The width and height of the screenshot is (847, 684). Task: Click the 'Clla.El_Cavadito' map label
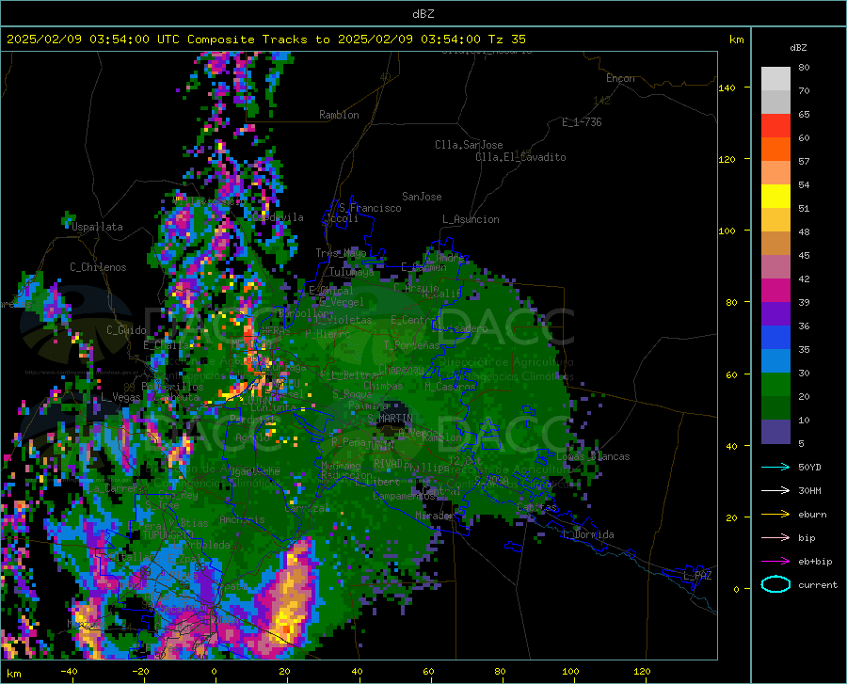coord(520,157)
